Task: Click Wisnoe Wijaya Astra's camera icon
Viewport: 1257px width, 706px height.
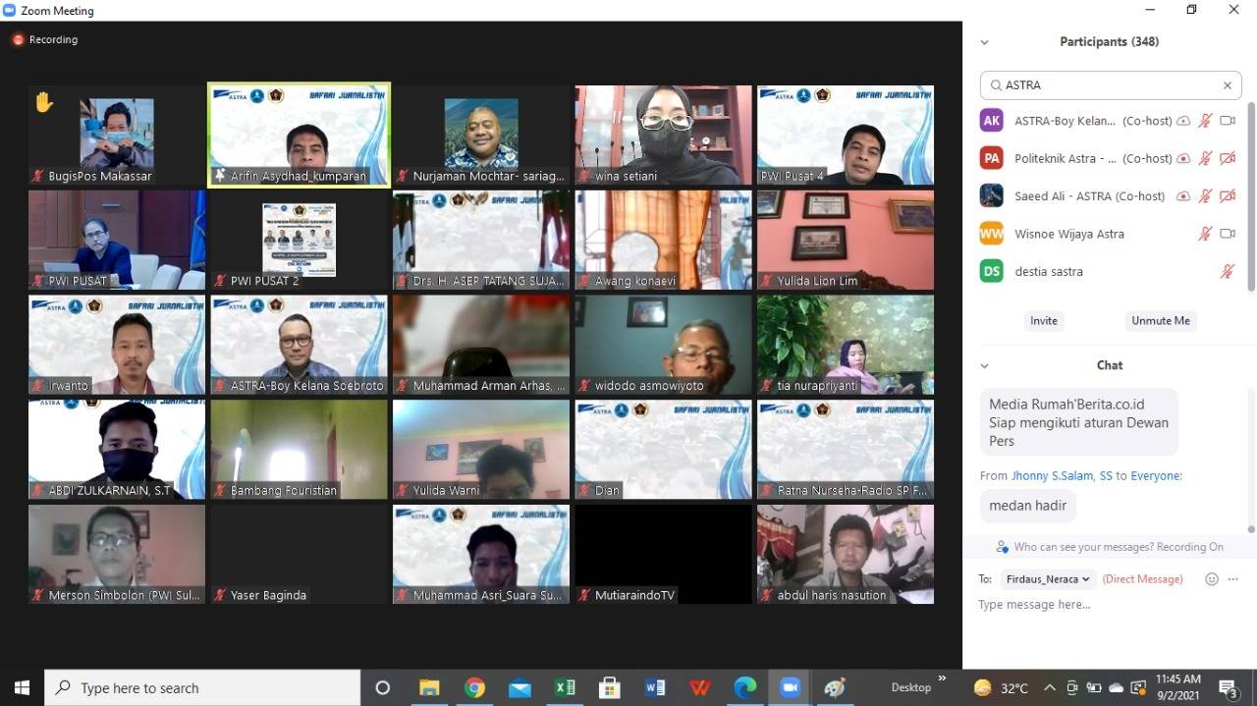Action: (x=1228, y=234)
